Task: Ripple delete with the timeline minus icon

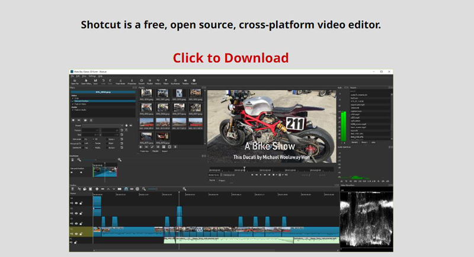Action: (103, 189)
